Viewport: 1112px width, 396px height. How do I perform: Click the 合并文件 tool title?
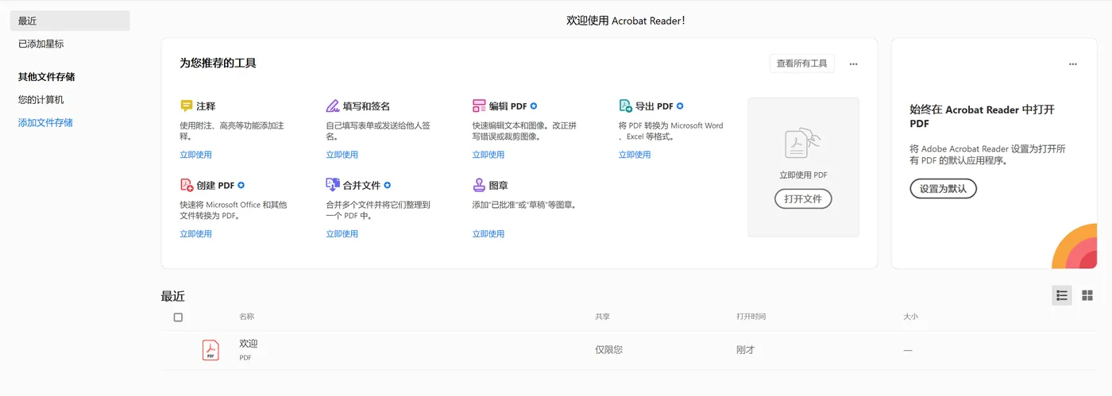[x=362, y=185]
